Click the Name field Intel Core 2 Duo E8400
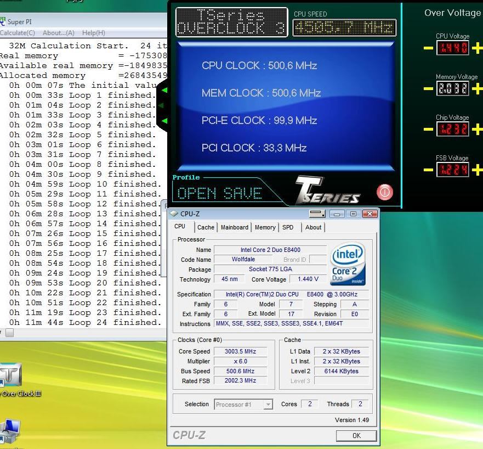The width and height of the screenshot is (483, 449). (270, 250)
